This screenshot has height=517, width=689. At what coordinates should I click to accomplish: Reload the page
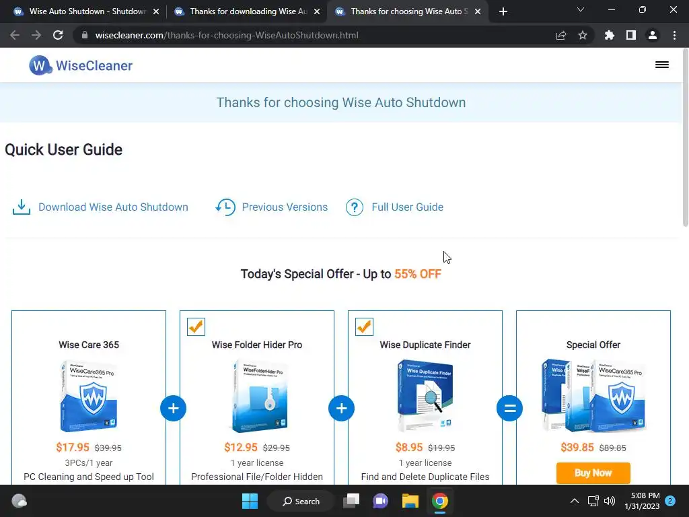coord(58,35)
